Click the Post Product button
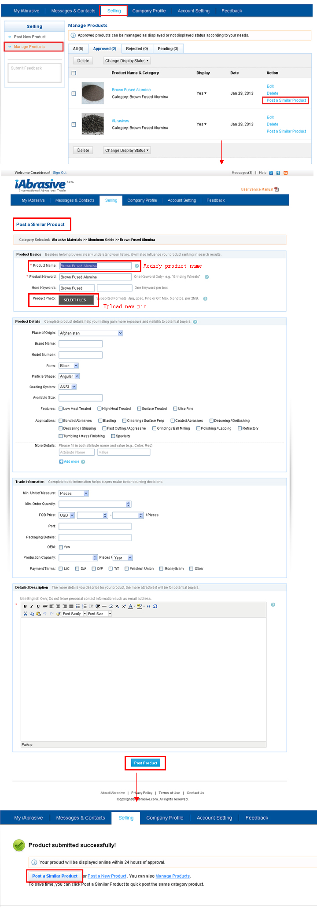This screenshot has height=910, width=317. tap(145, 763)
